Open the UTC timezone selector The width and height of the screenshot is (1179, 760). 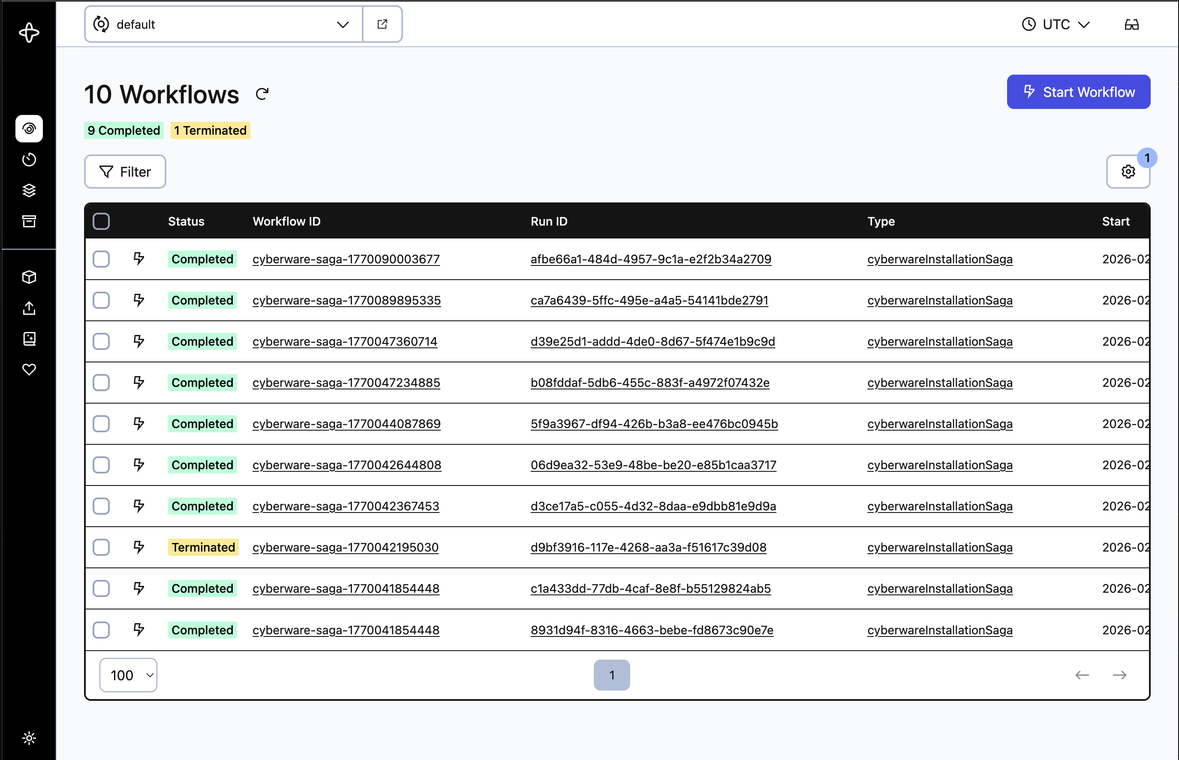tap(1055, 24)
